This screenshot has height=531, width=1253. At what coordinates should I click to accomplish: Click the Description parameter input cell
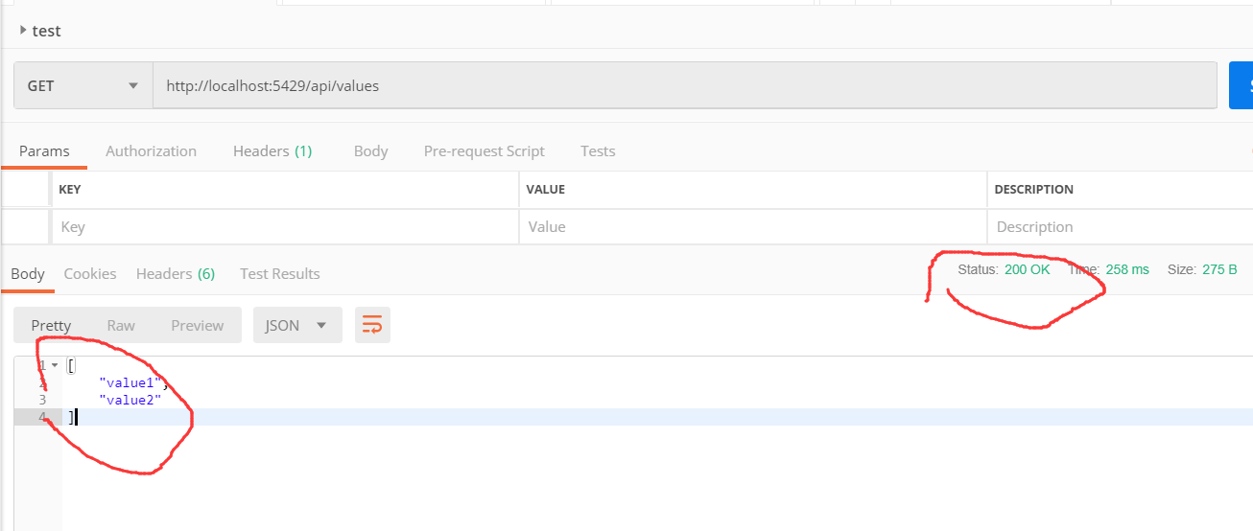click(1120, 227)
